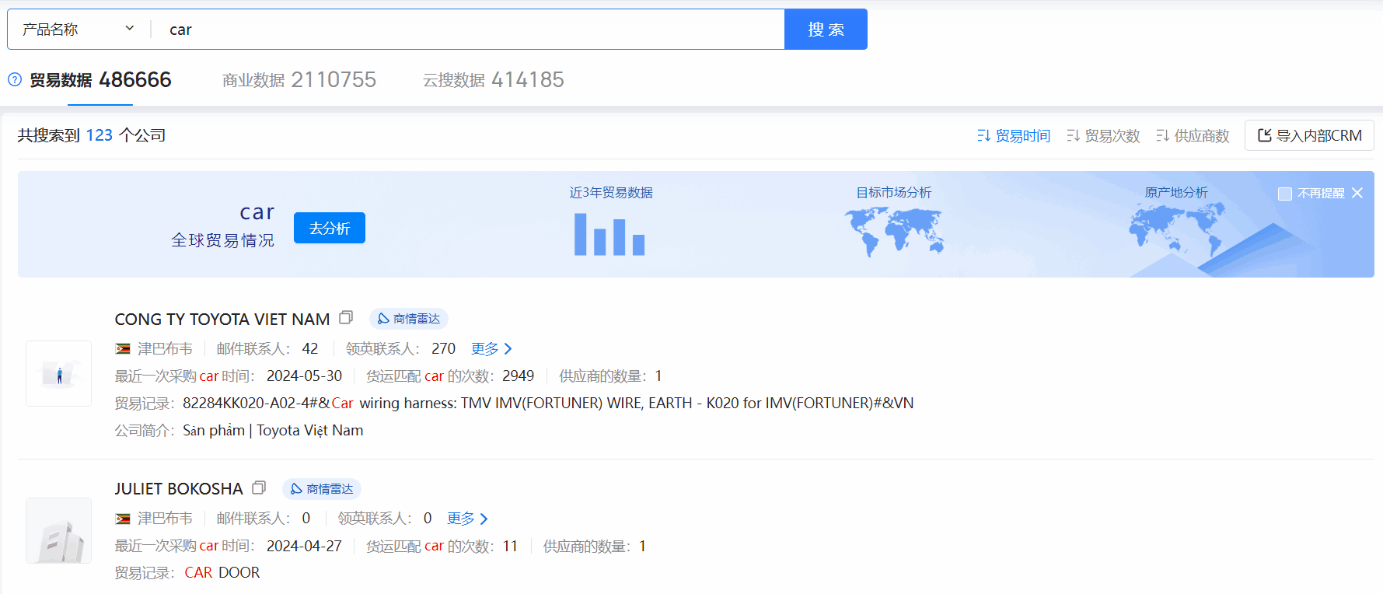The image size is (1383, 594).
Task: Click the search input containing car
Action: point(466,30)
